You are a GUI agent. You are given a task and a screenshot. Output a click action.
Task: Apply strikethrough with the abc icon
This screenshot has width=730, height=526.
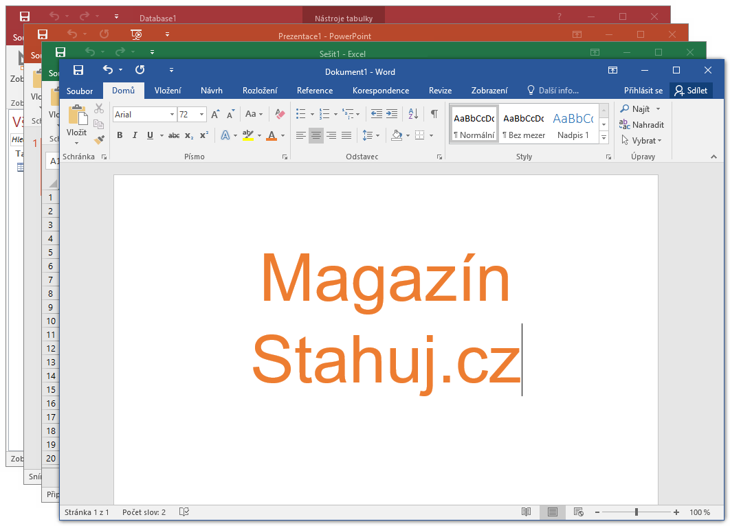(x=174, y=135)
